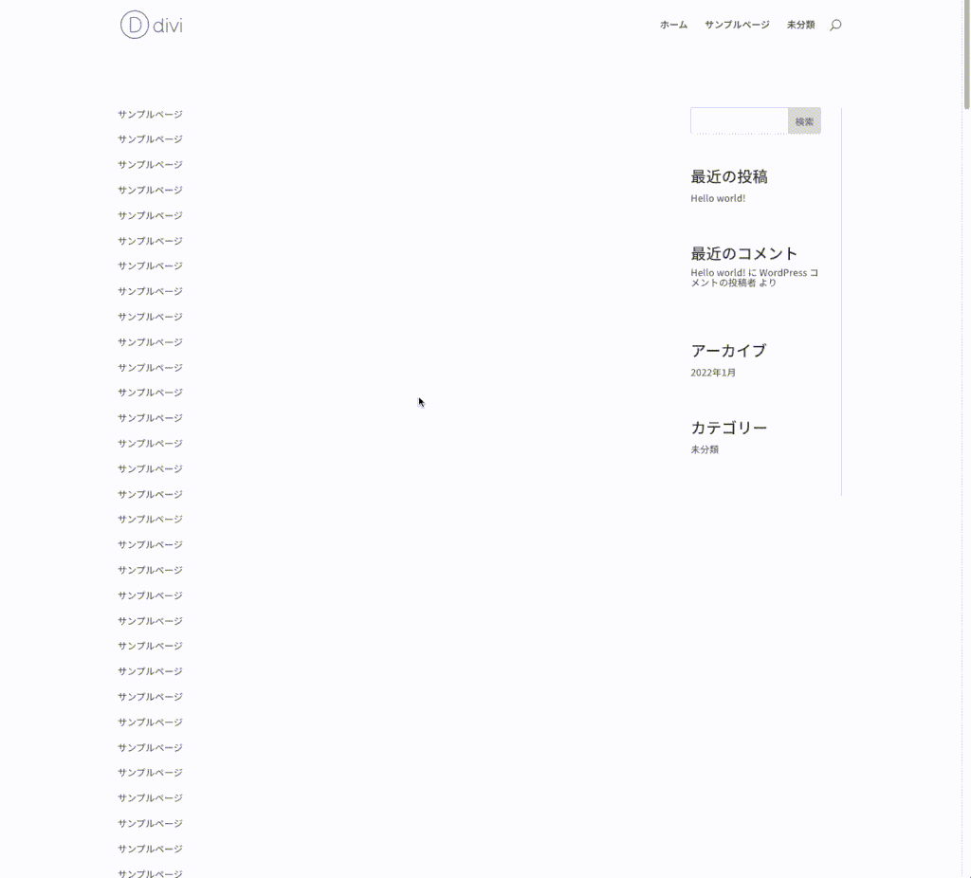Select ホーム in the navigation menu
Screen dimensions: 971x878
click(x=673, y=26)
